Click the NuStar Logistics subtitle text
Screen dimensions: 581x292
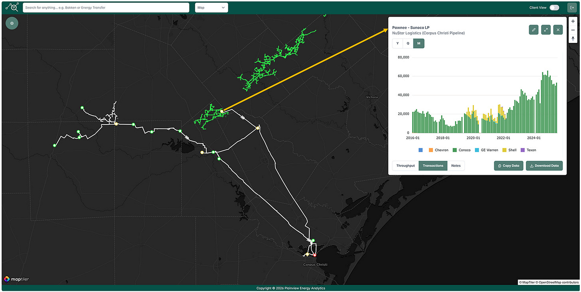[429, 33]
